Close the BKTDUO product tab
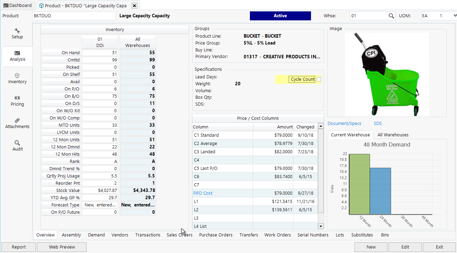 point(134,6)
